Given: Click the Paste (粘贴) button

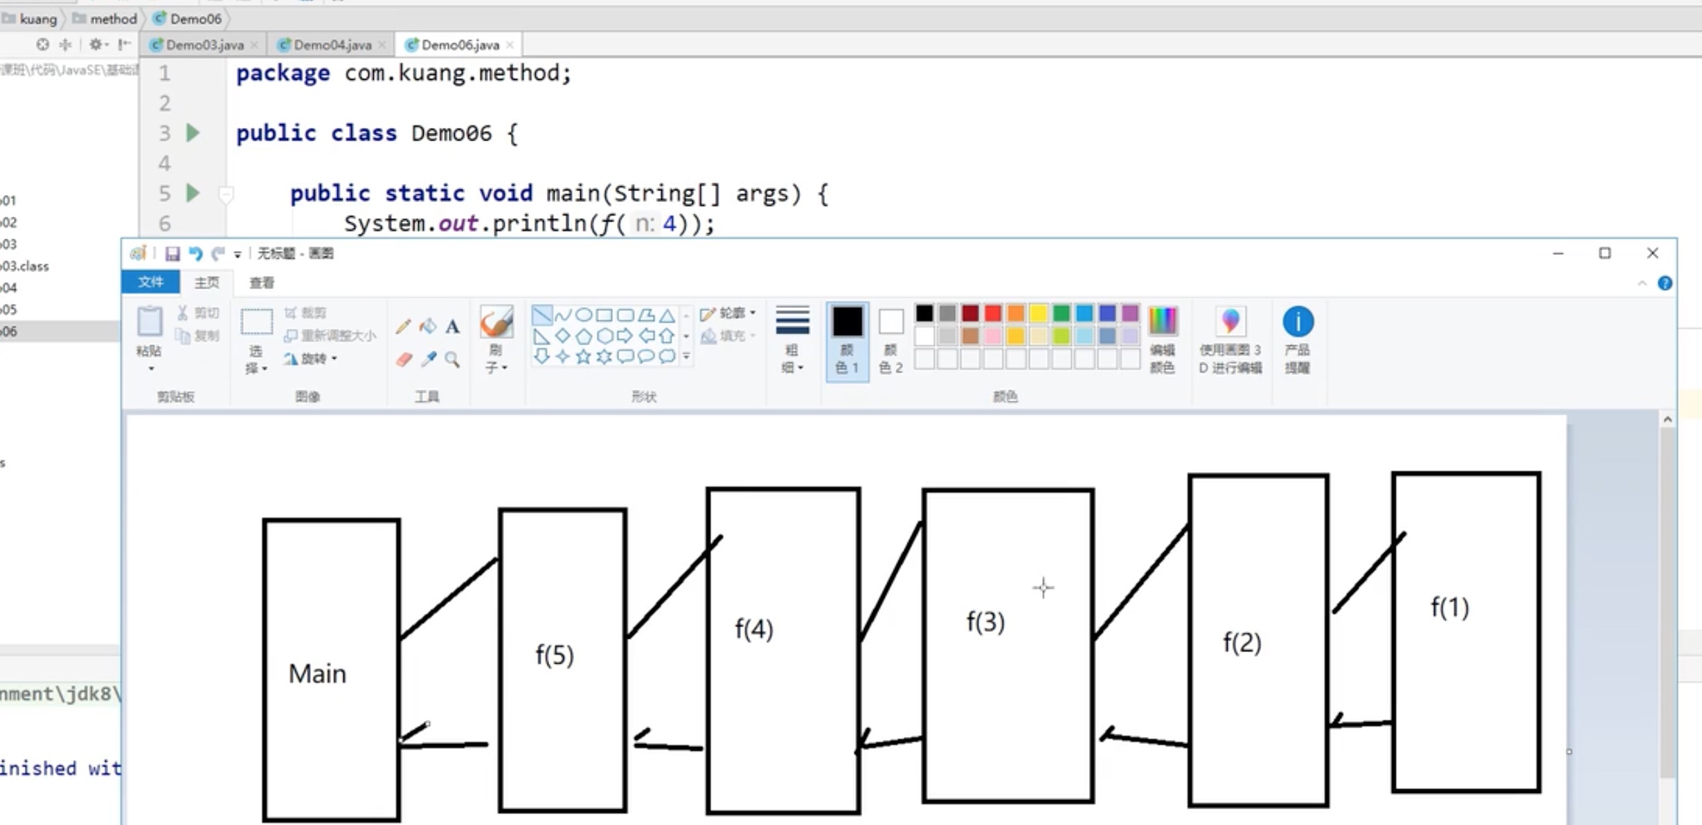Looking at the screenshot, I should tap(149, 332).
